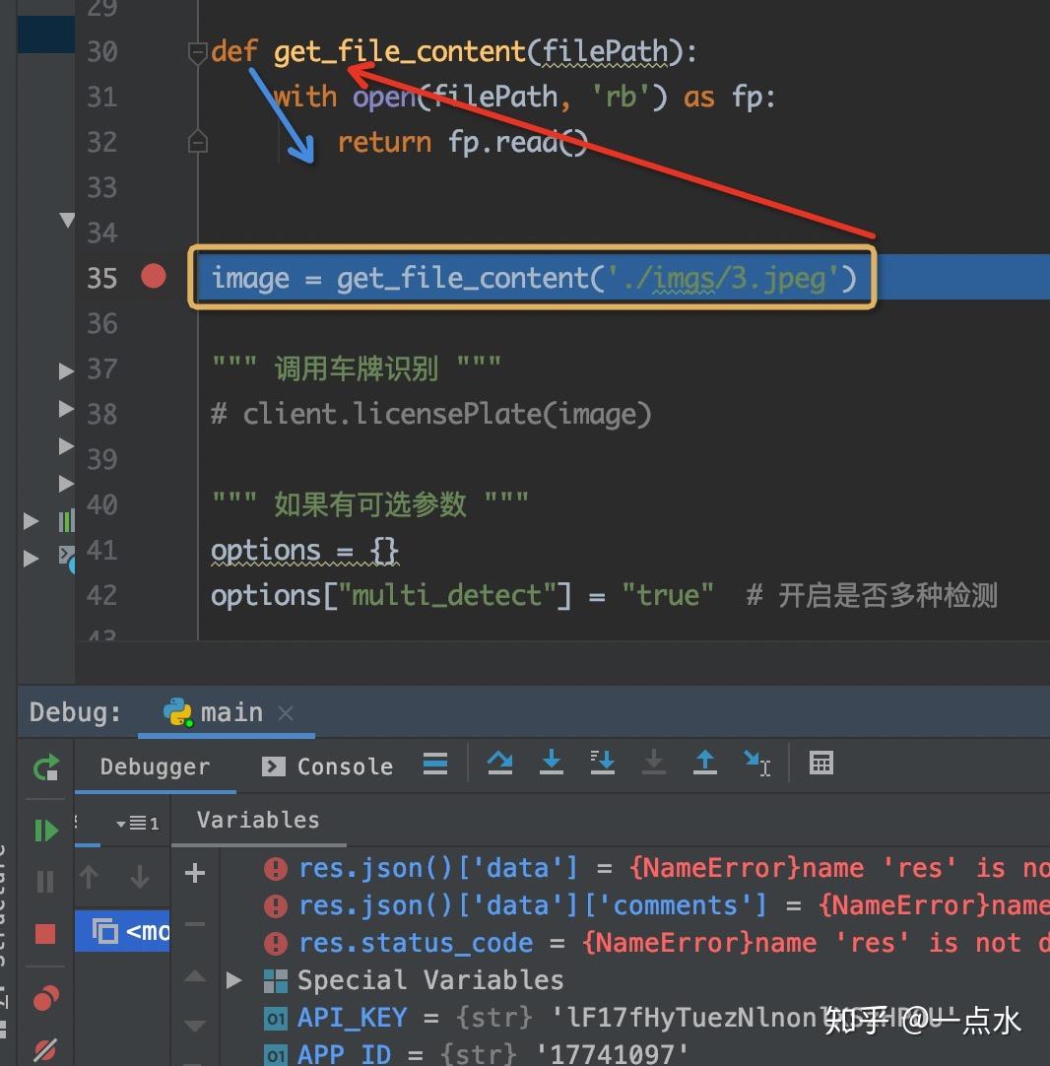Switch to the Console tab

tap(325, 766)
